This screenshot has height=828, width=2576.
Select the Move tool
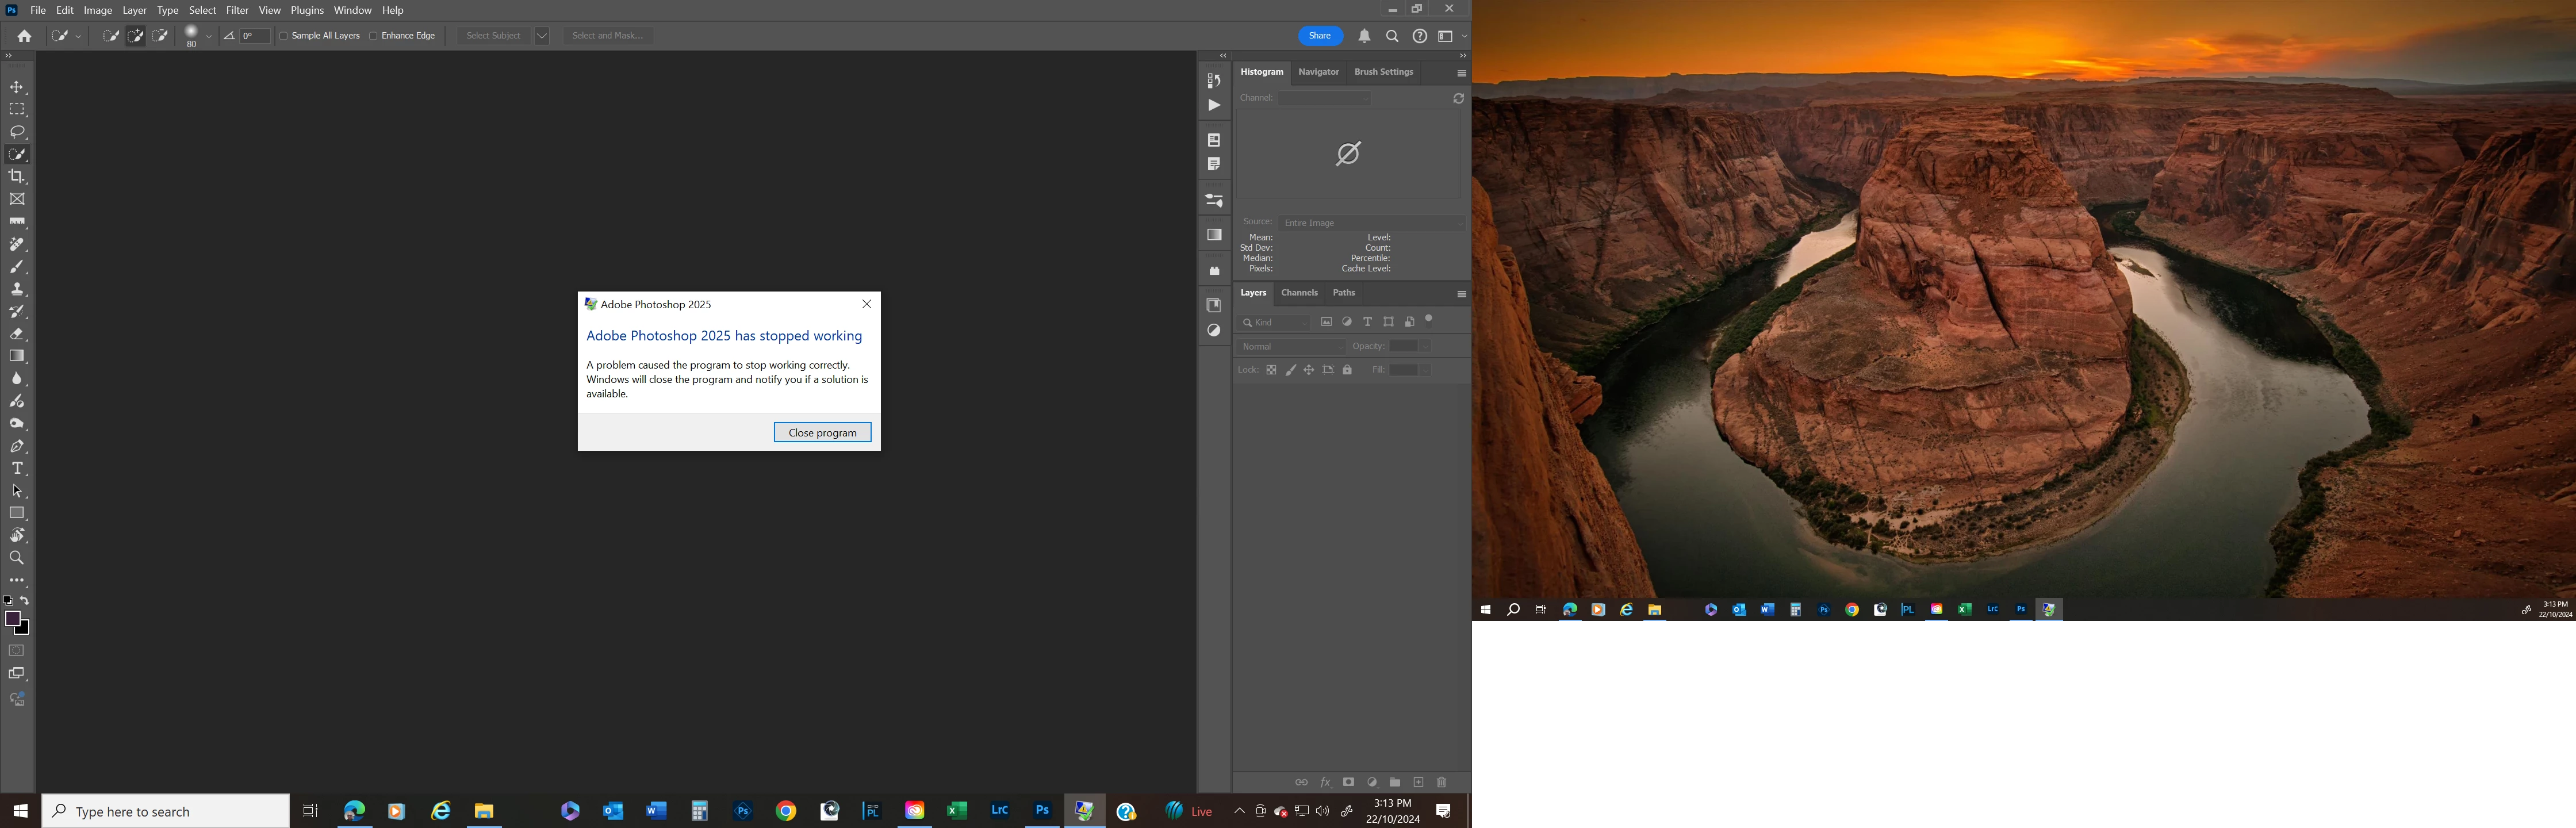point(17,87)
